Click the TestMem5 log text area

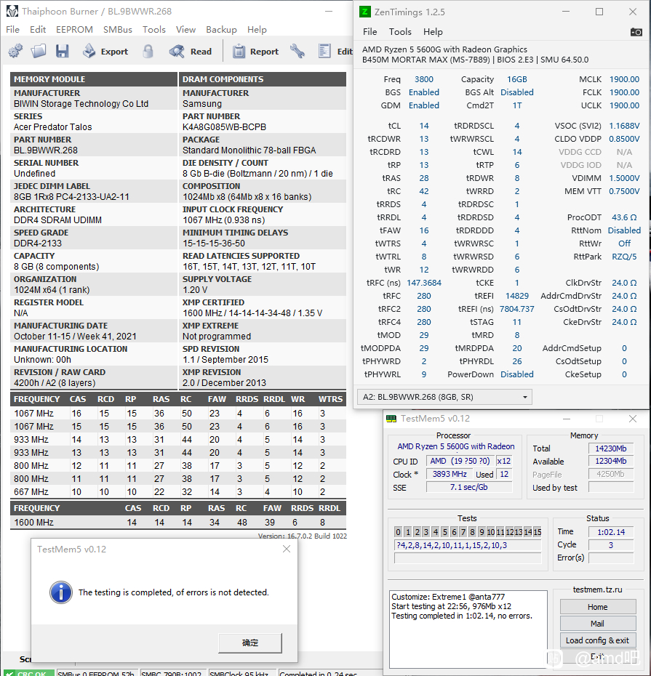coord(468,629)
